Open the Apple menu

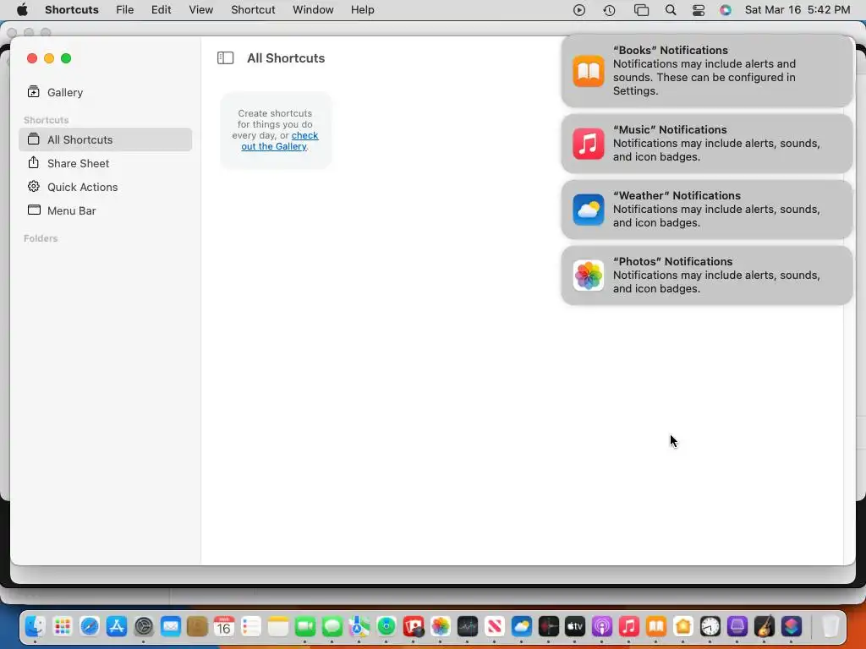tap(22, 10)
